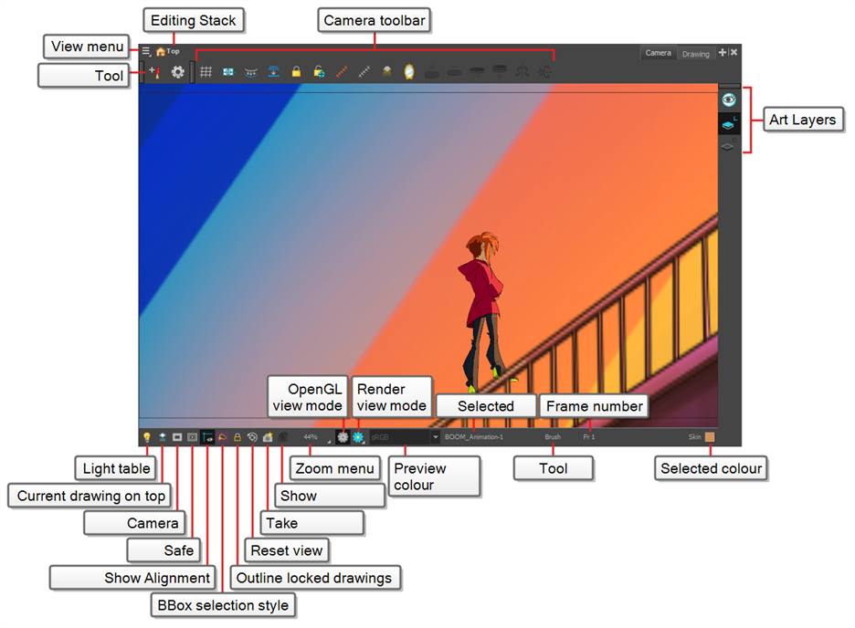Click the Skin selected colour swatch
The image size is (855, 628).
(x=708, y=437)
